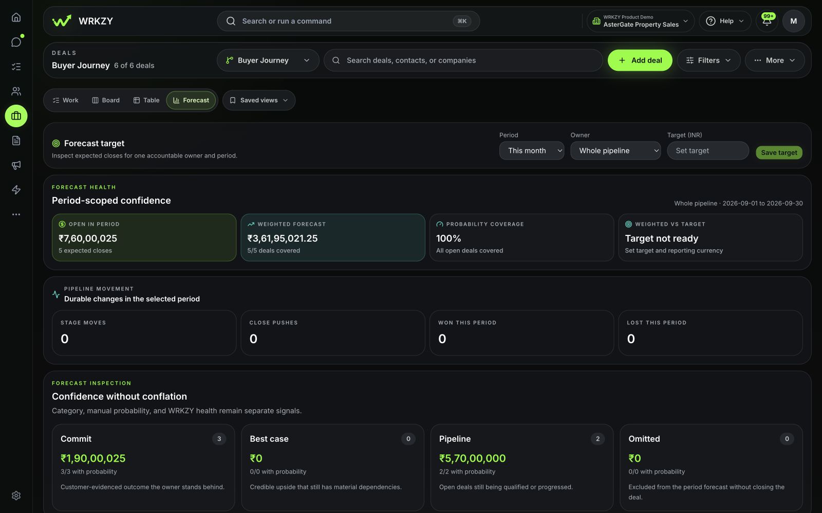
Task: Open the Commit forecast category card
Action: click(143, 467)
